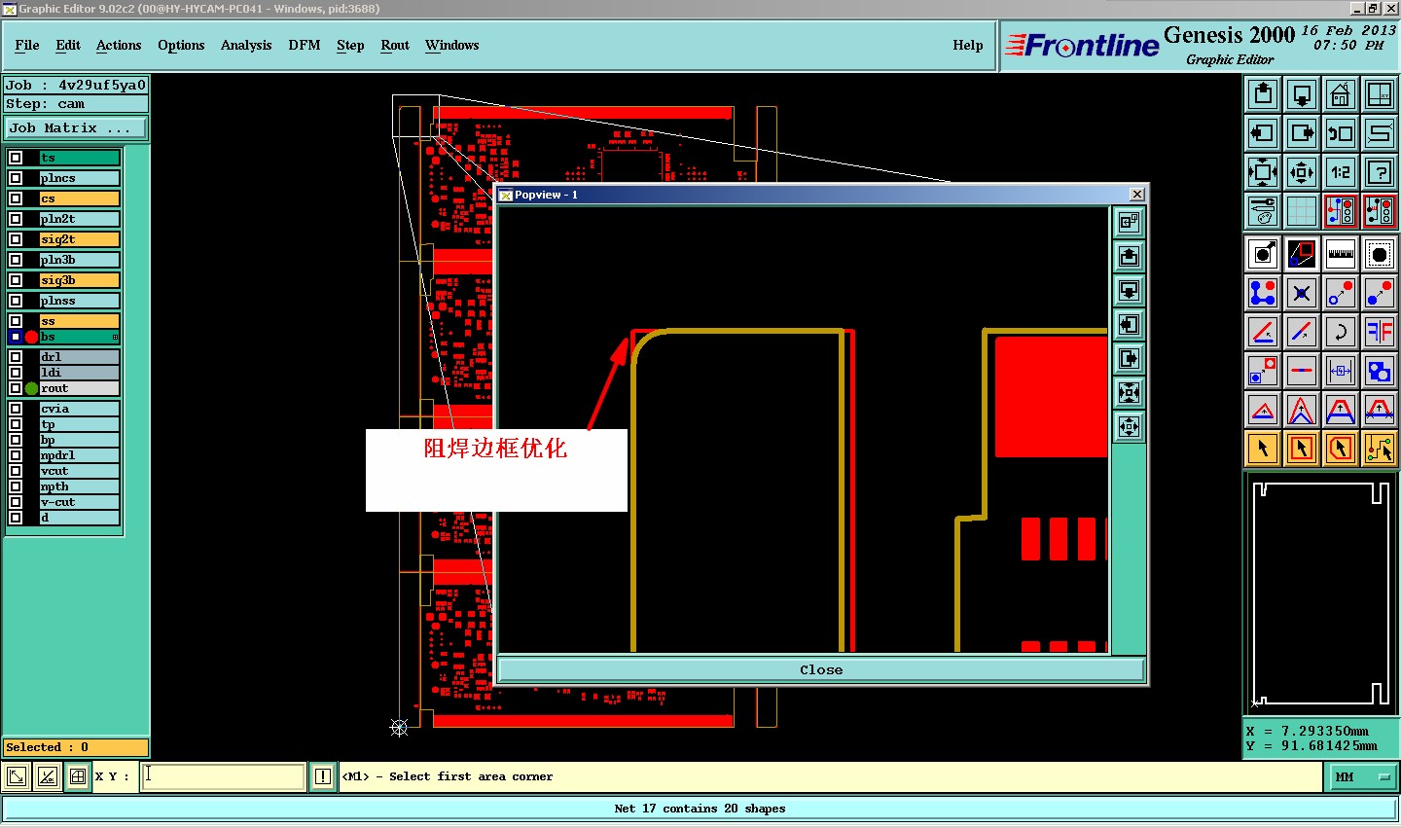Click the mirror F flip icon

(x=1380, y=331)
